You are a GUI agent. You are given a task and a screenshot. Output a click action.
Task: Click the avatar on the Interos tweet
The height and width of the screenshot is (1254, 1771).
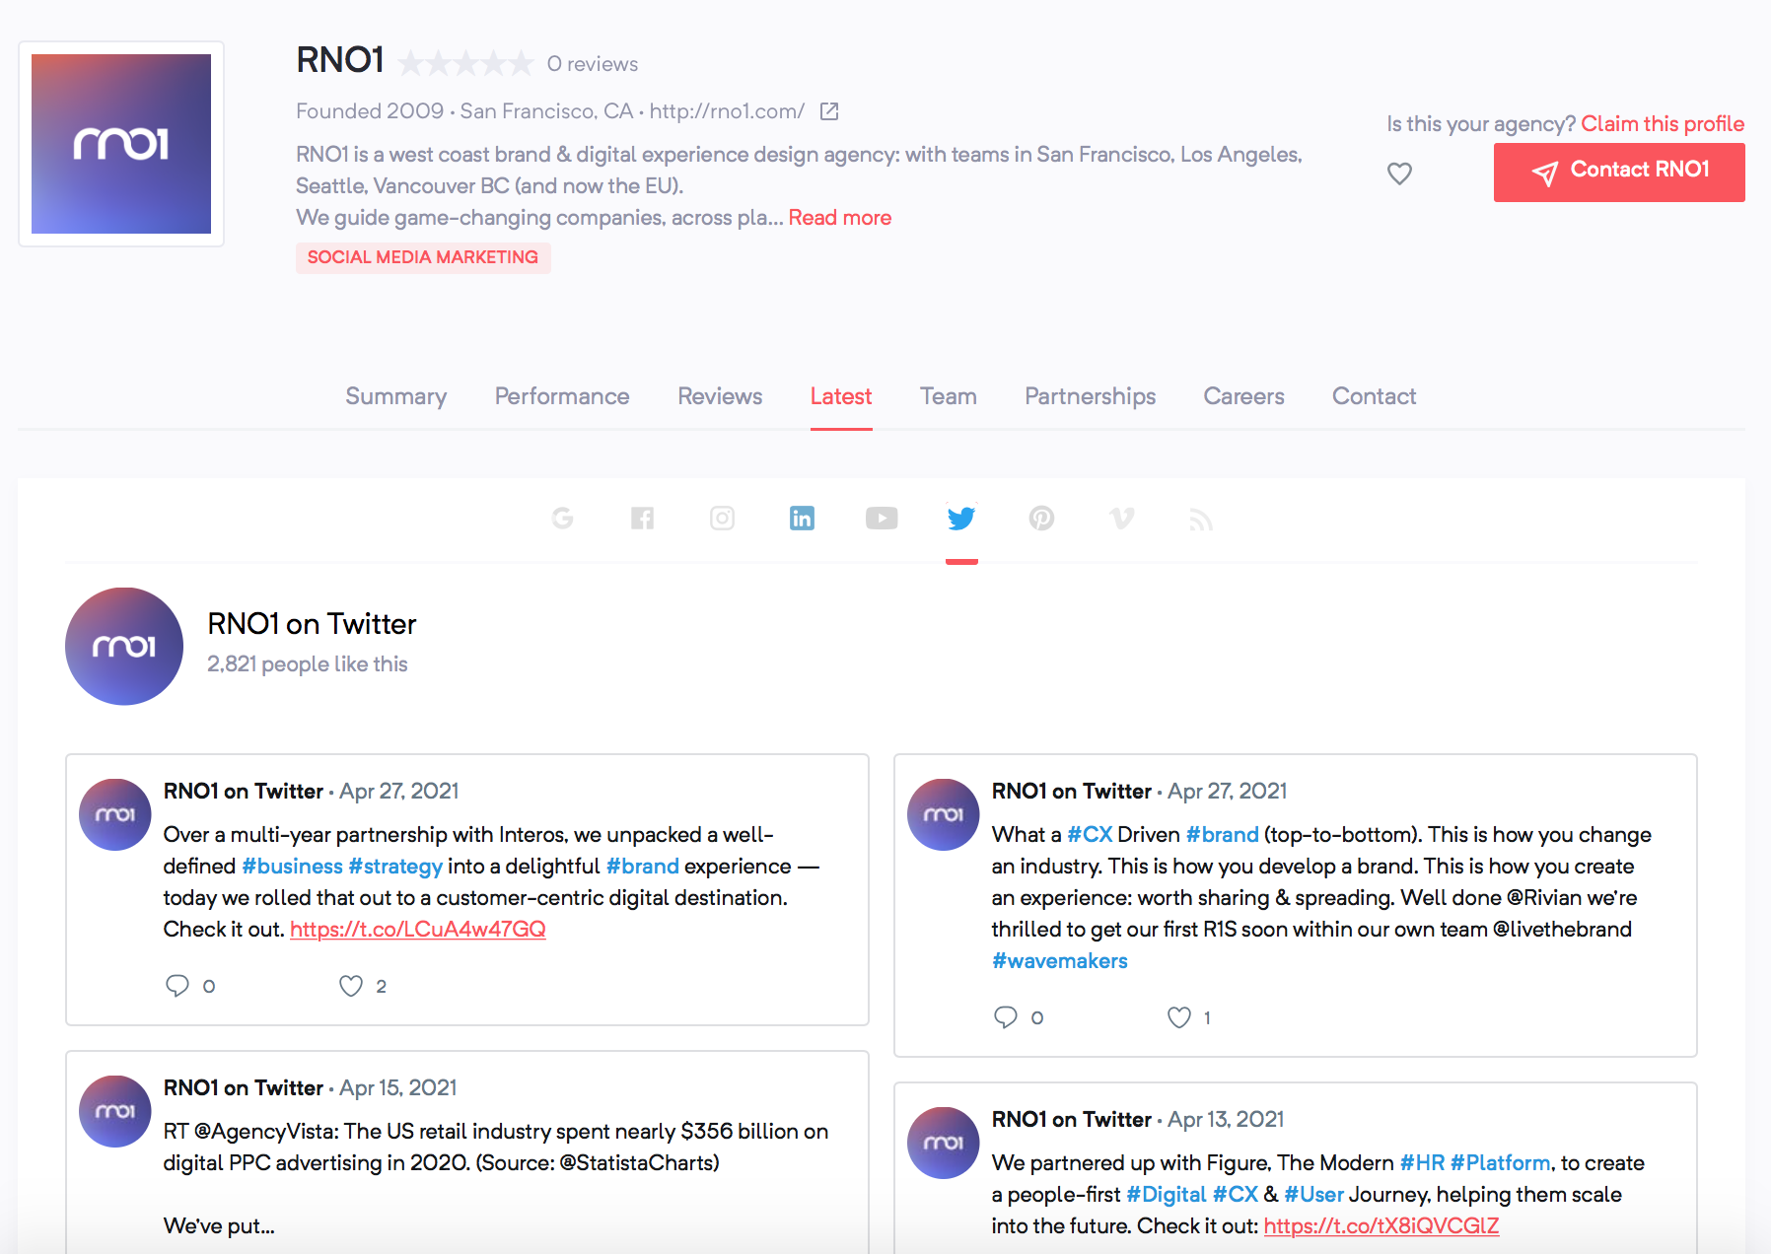point(115,814)
